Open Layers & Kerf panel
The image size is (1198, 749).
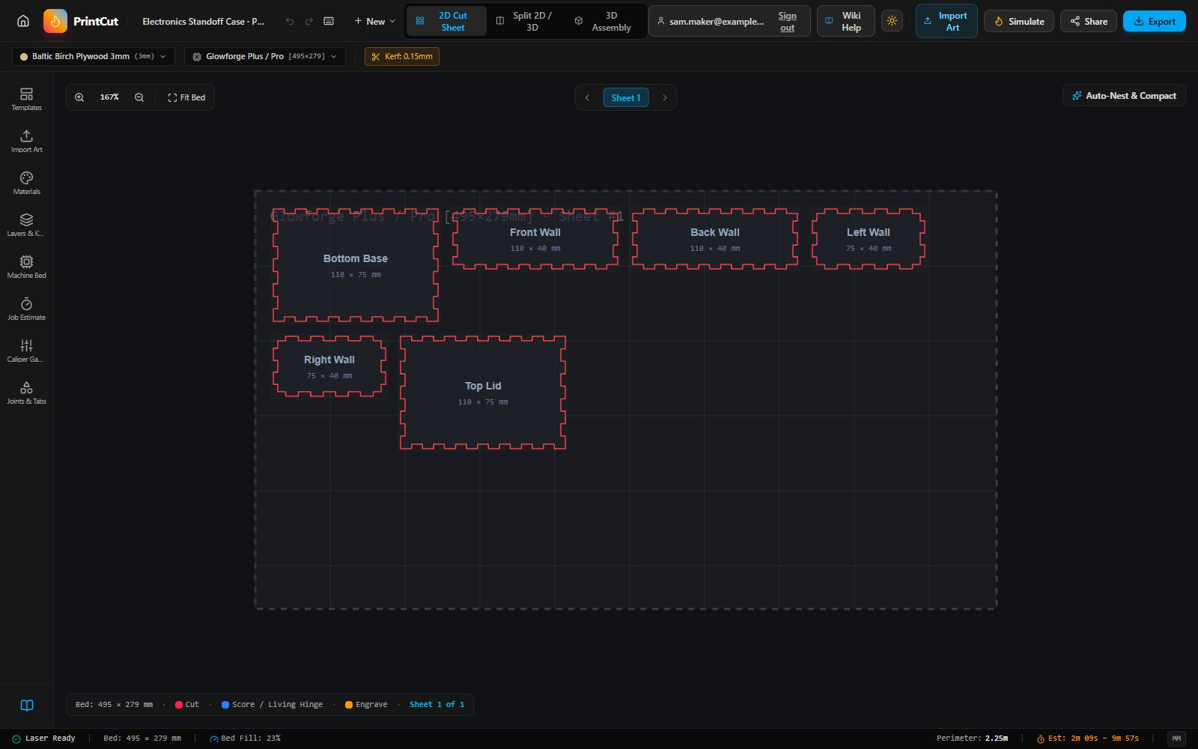26,225
